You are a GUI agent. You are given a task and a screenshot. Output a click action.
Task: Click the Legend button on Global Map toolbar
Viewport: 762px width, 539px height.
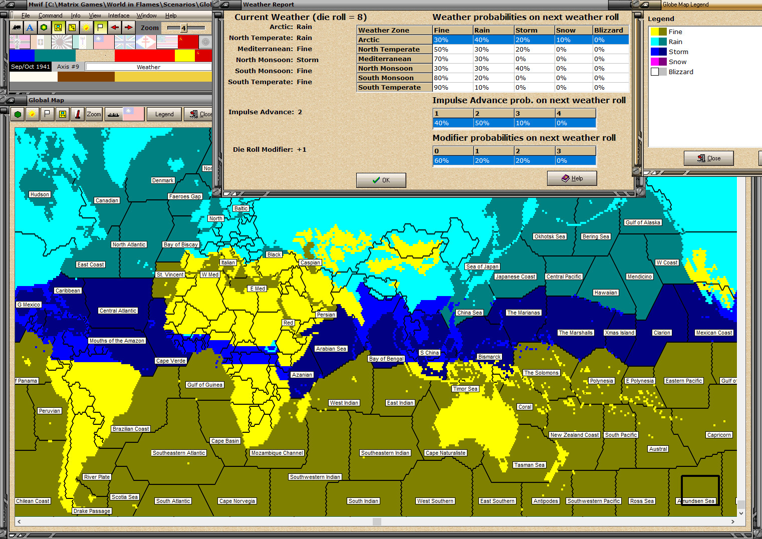coord(164,114)
